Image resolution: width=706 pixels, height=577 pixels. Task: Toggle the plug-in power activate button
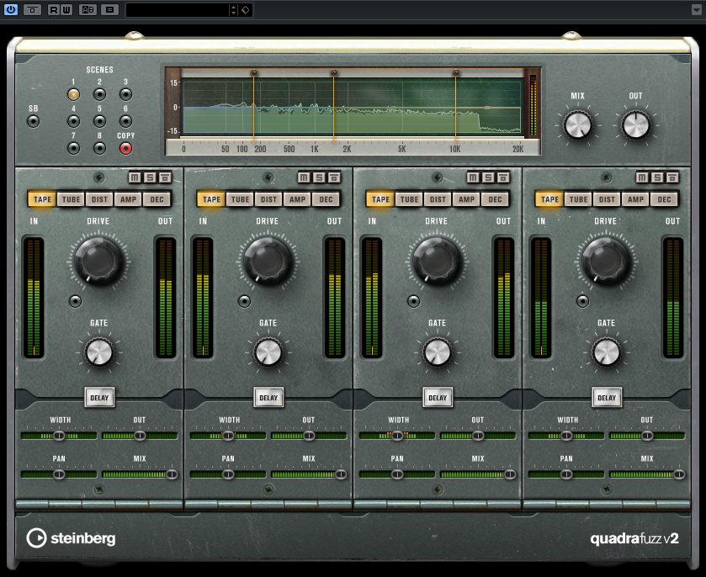[11, 9]
